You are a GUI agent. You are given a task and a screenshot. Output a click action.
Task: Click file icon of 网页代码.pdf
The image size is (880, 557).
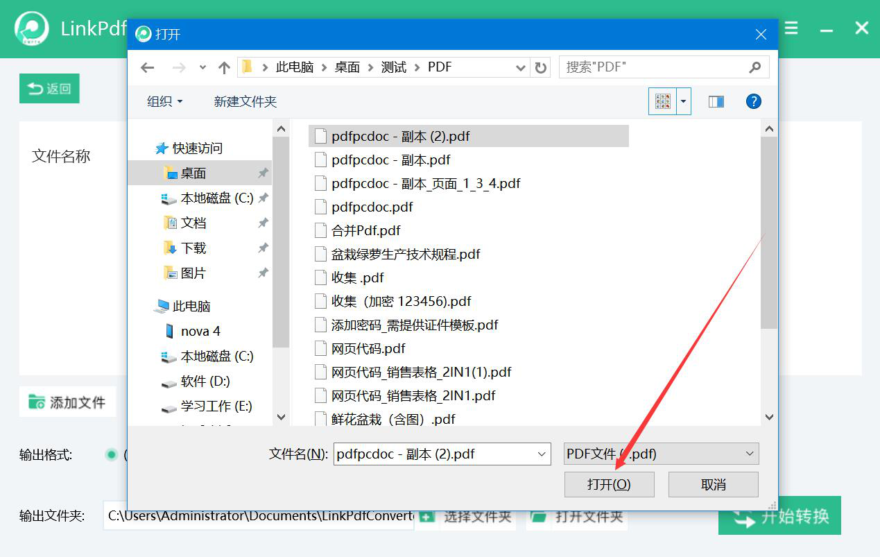click(320, 348)
